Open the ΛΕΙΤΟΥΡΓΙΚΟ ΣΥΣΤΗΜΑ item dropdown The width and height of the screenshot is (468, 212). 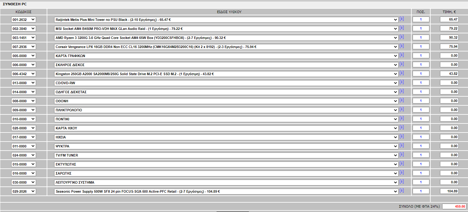[226, 182]
